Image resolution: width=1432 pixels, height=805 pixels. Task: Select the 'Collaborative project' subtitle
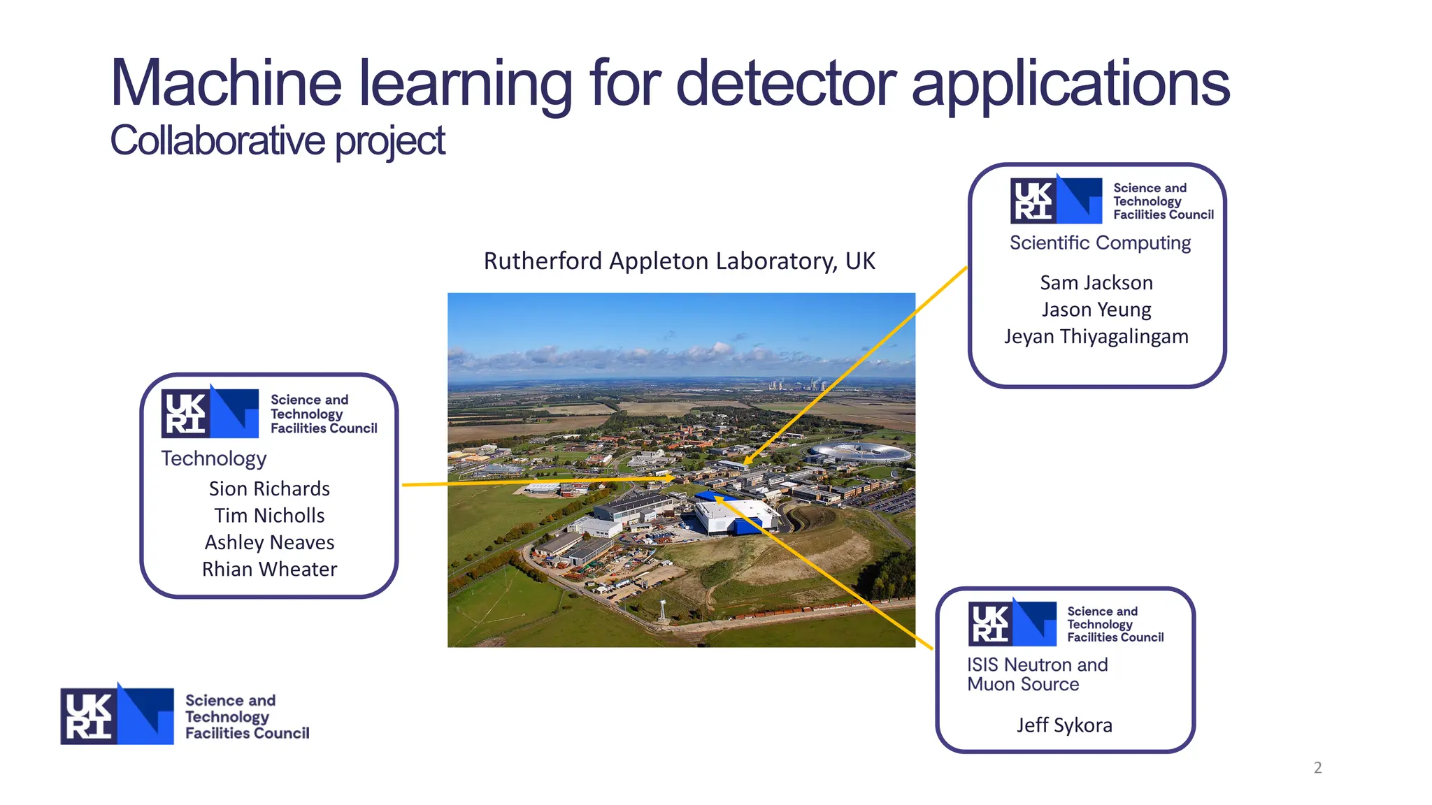277,140
